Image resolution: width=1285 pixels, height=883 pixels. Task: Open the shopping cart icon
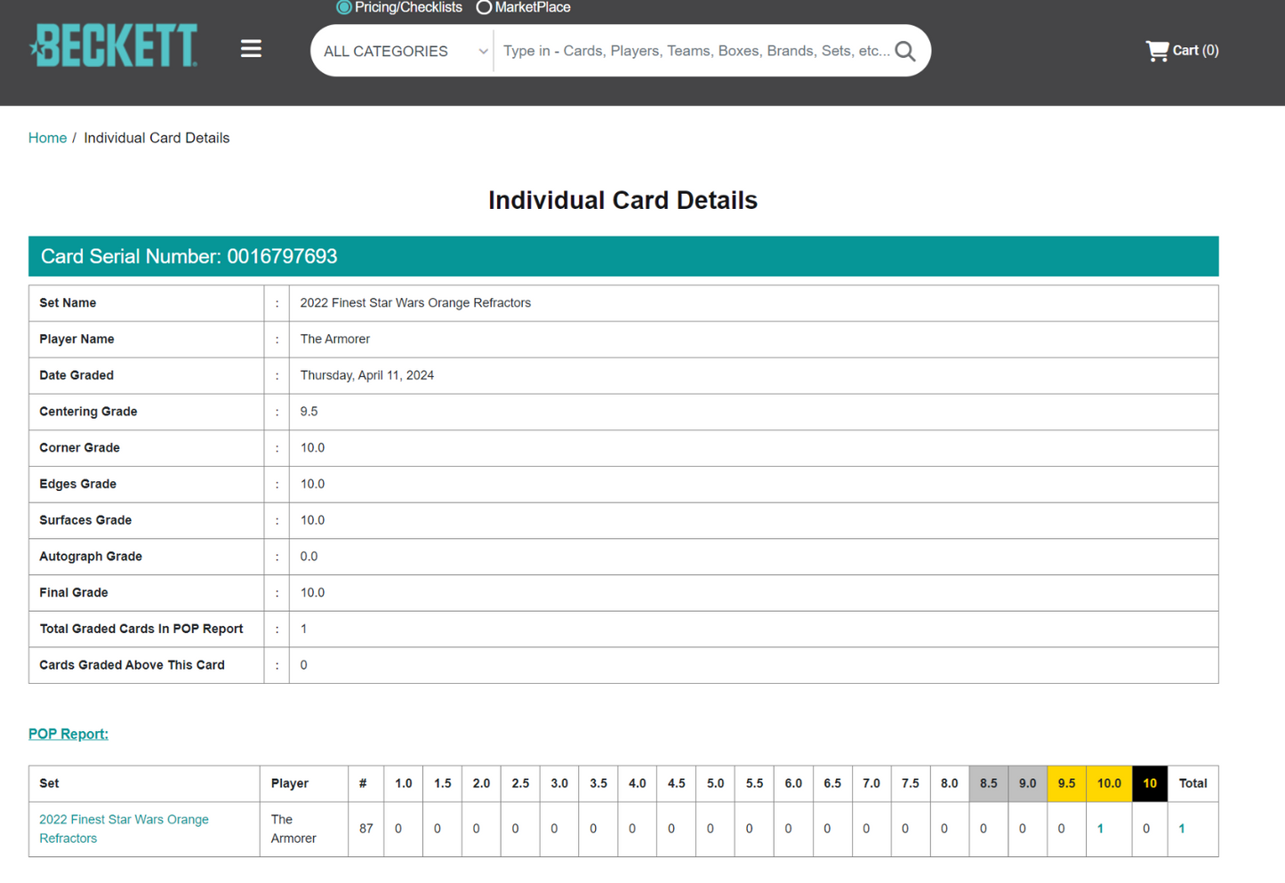tap(1157, 51)
